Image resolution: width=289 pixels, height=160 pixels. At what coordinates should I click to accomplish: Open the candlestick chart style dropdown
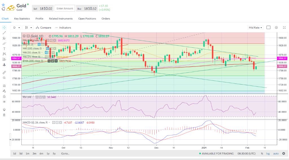[x=28, y=27]
